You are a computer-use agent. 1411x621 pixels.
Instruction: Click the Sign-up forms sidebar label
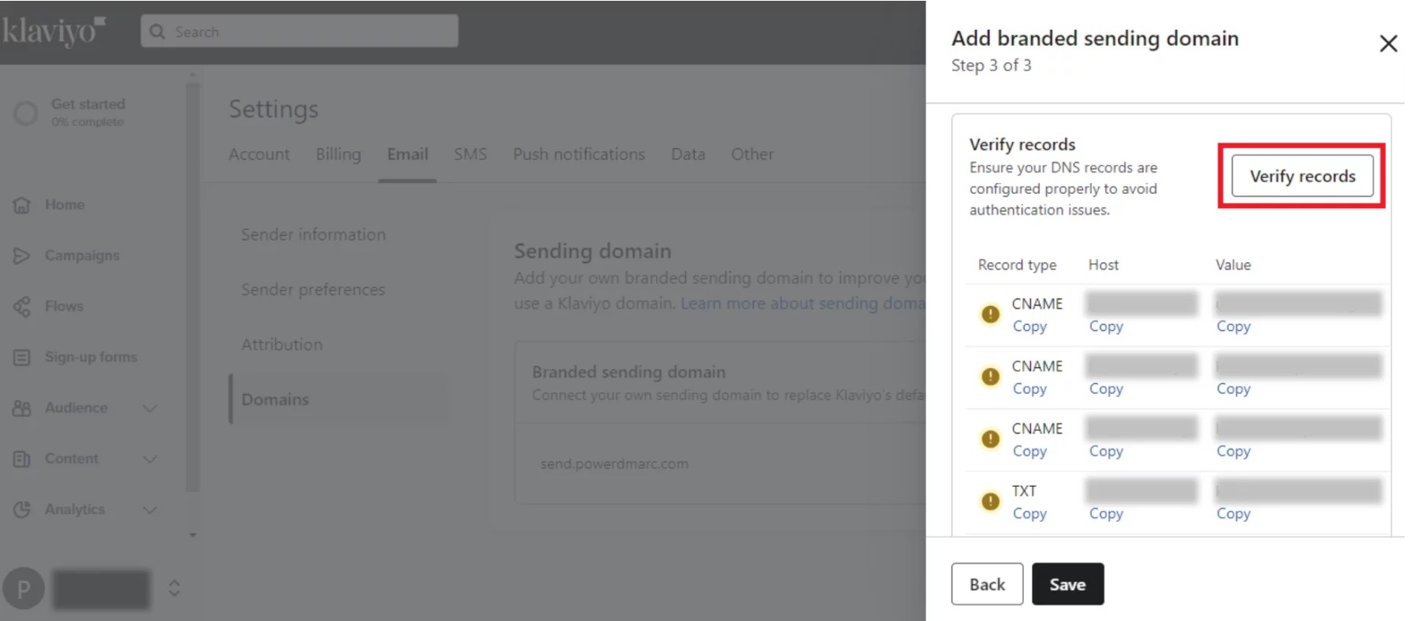[91, 357]
